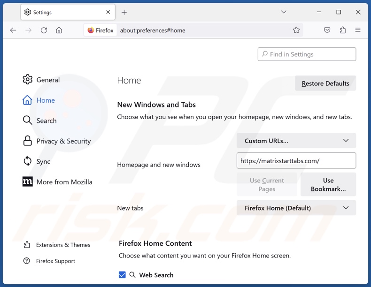Reload the current page
Image resolution: width=371 pixels, height=287 pixels.
click(44, 30)
